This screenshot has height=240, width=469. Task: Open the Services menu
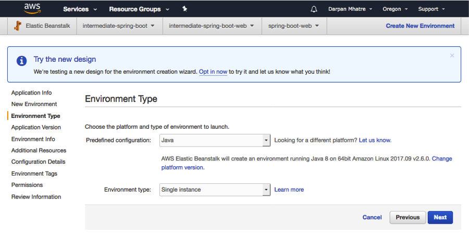[80, 9]
